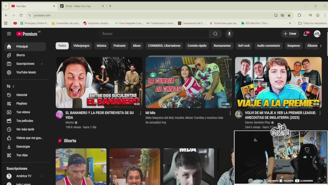Select the CONMEBOL Libertadores chip
Viewport: 328px width, 185px height.
(x=164, y=46)
